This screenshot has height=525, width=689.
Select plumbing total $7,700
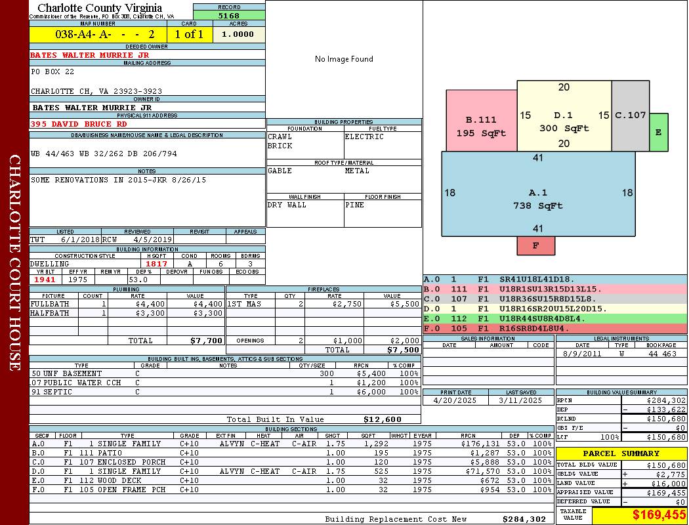click(207, 341)
